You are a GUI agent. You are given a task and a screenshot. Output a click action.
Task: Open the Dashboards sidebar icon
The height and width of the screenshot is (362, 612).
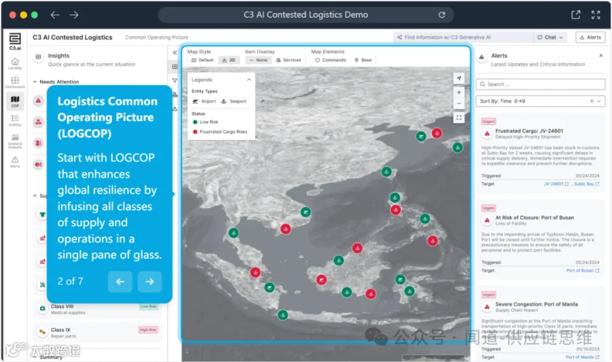coord(15,82)
